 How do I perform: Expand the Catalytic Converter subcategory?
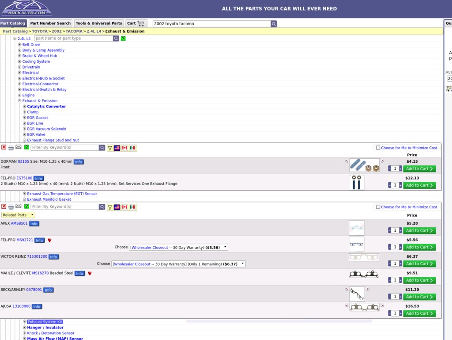pyautogui.click(x=25, y=107)
